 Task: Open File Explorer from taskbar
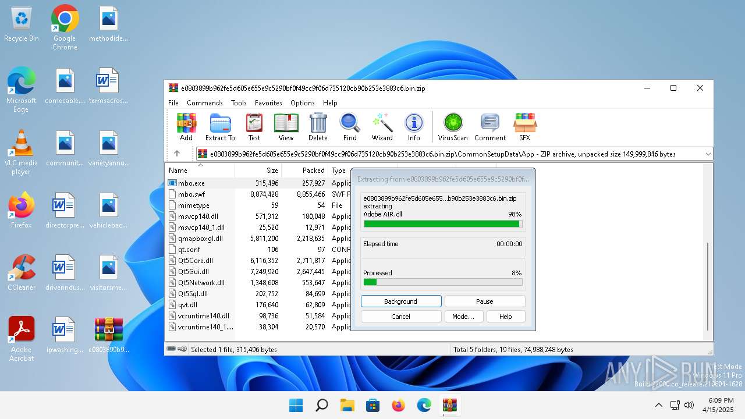click(347, 405)
